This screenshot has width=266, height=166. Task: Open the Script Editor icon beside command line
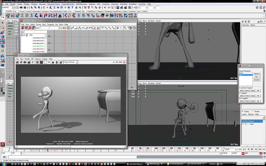pyautogui.click(x=264, y=157)
